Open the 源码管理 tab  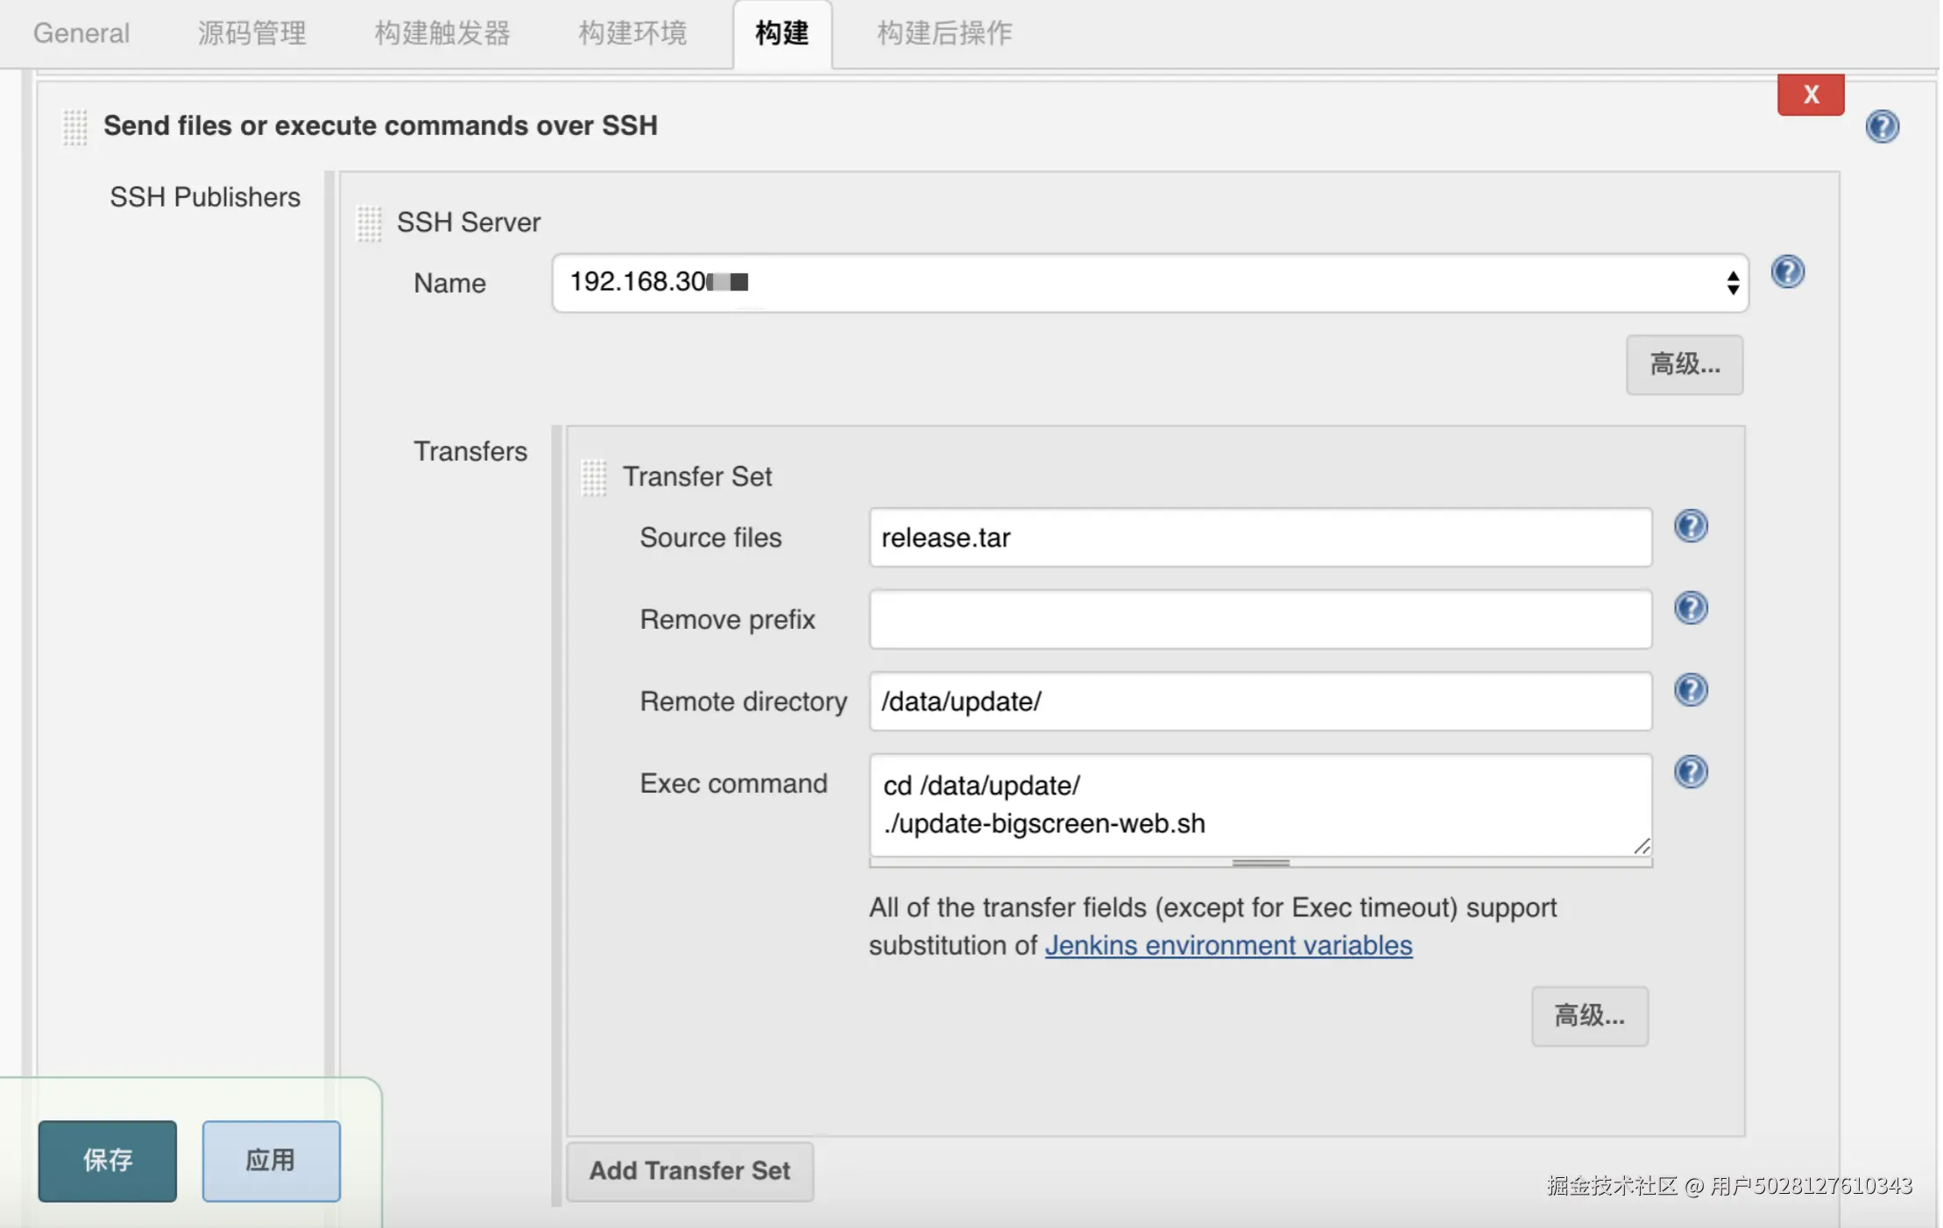coord(251,33)
